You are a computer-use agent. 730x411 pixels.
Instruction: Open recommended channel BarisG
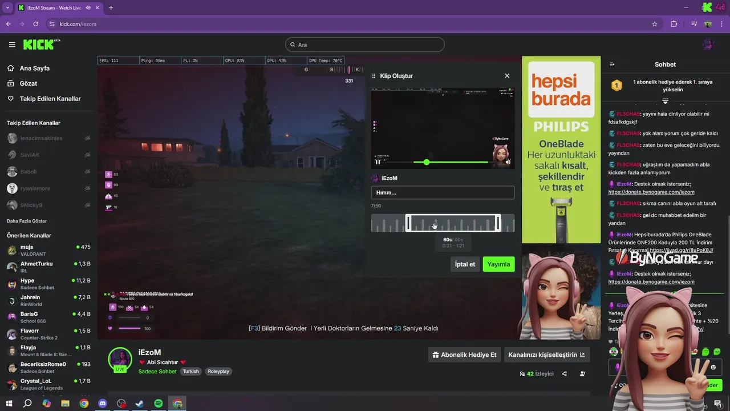tap(48, 317)
